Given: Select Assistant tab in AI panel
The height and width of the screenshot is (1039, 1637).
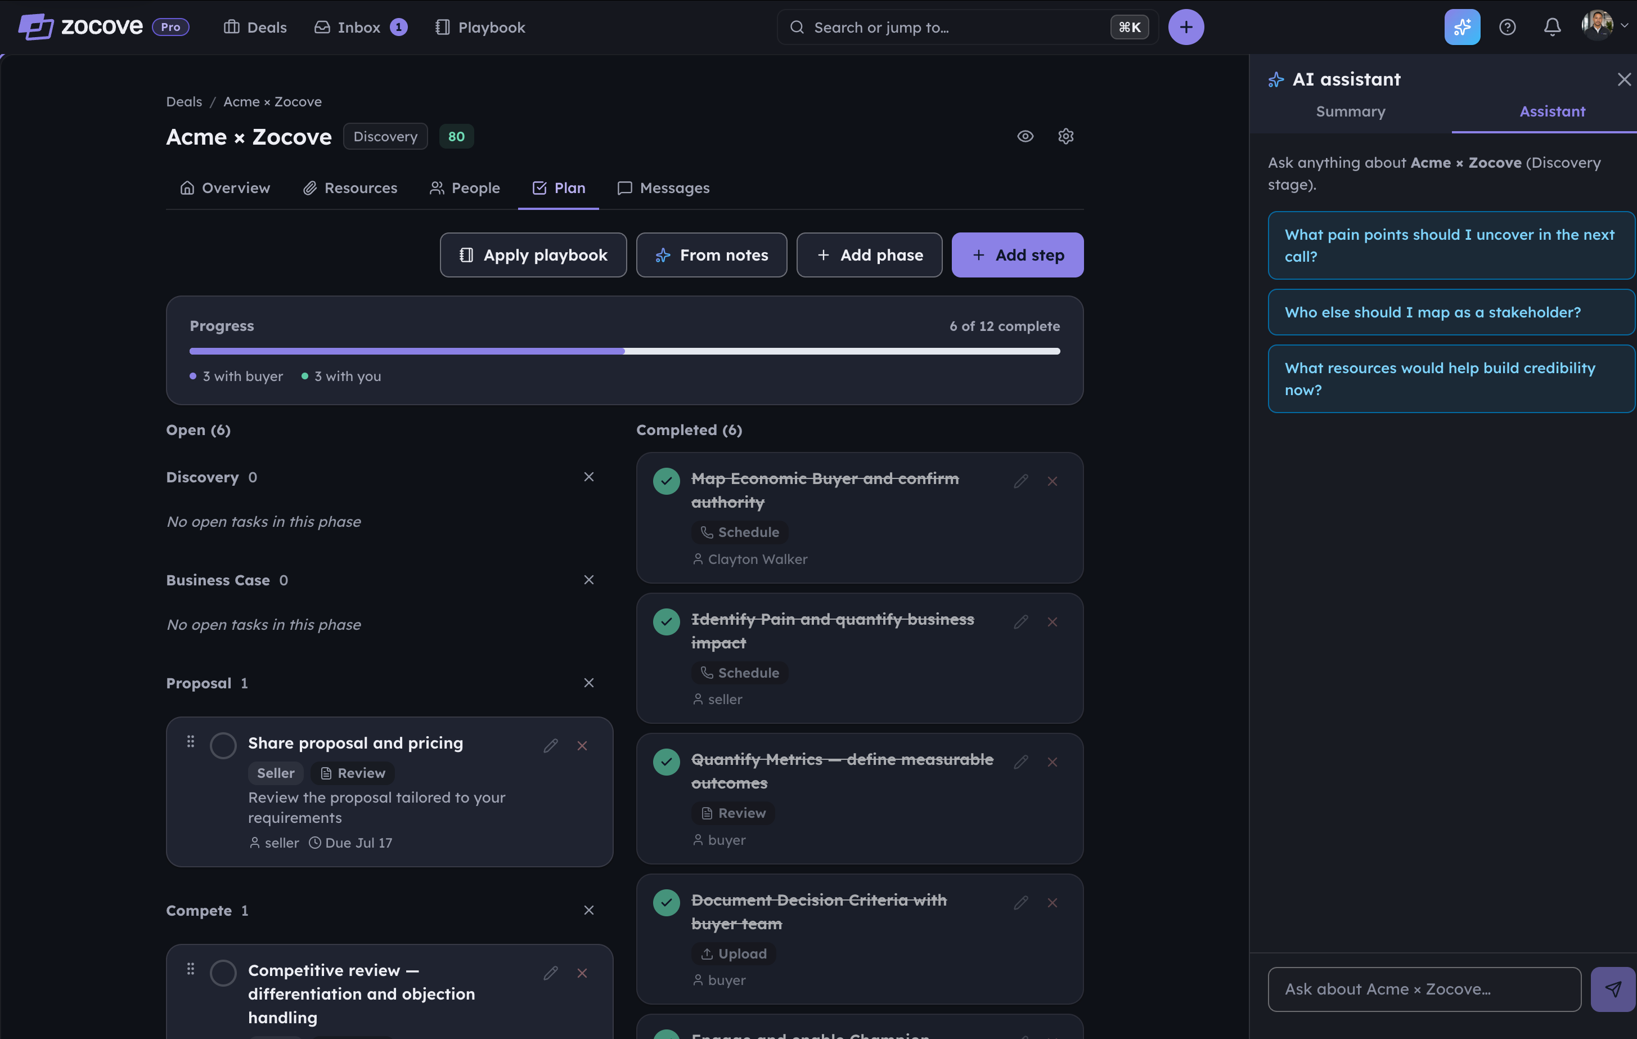Looking at the screenshot, I should (1552, 111).
